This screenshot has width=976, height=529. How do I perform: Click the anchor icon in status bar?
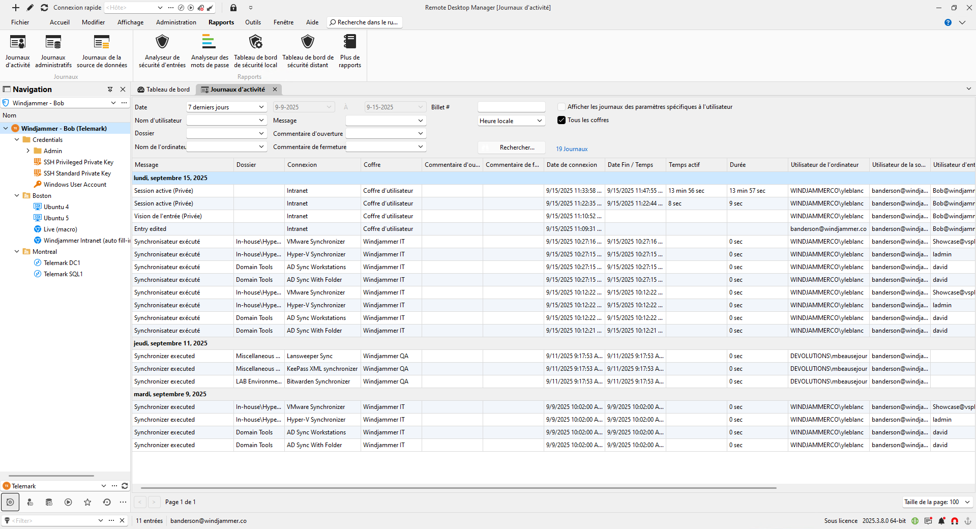click(x=968, y=521)
